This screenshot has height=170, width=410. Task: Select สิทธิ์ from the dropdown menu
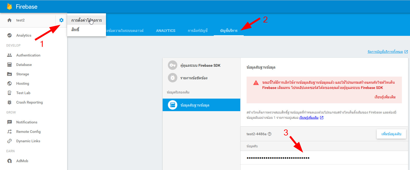point(87,30)
